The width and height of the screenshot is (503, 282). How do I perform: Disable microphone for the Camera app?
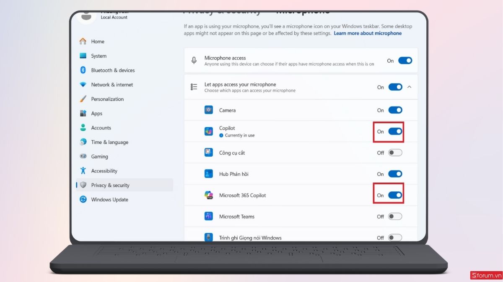[x=395, y=110]
